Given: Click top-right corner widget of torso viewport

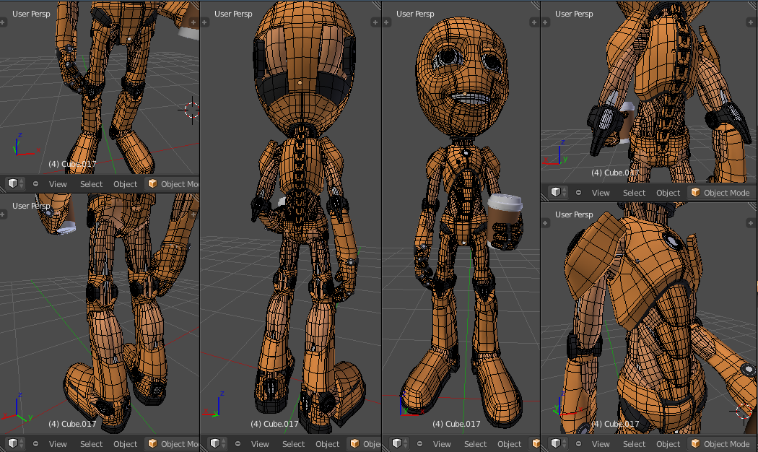Looking at the screenshot, I should (x=752, y=5).
